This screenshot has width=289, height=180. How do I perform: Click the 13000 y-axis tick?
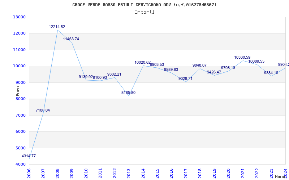click(19, 17)
